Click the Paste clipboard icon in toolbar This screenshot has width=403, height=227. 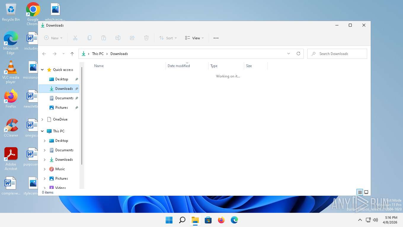point(104,38)
